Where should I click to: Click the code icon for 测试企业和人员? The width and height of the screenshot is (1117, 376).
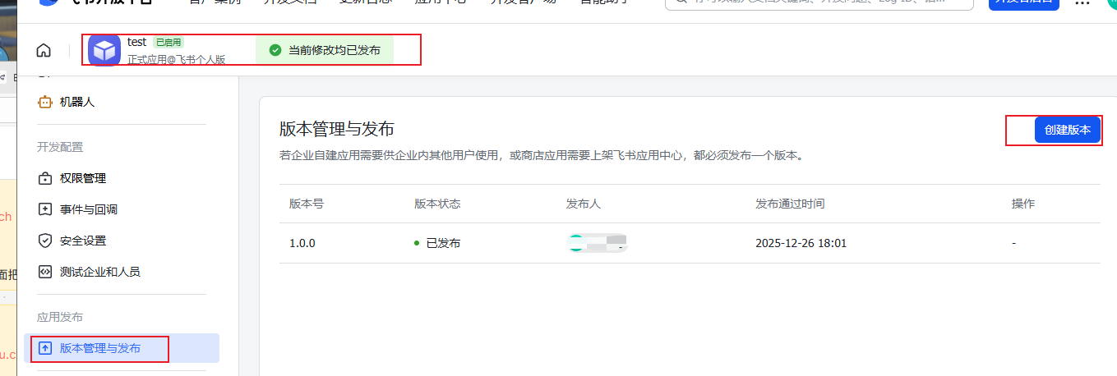pyautogui.click(x=45, y=272)
